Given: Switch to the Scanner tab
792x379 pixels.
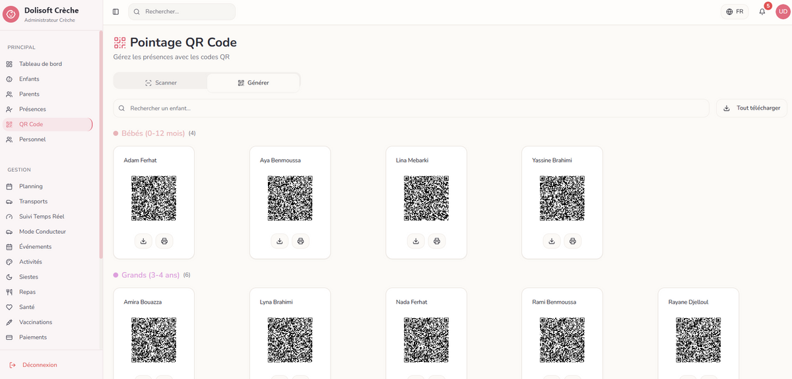Looking at the screenshot, I should tap(161, 83).
